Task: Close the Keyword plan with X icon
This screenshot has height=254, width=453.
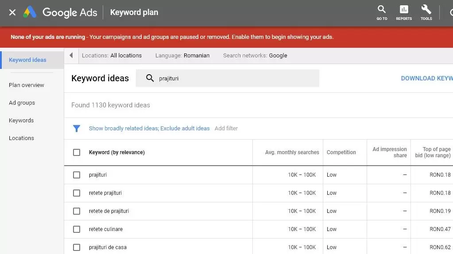Action: point(12,12)
